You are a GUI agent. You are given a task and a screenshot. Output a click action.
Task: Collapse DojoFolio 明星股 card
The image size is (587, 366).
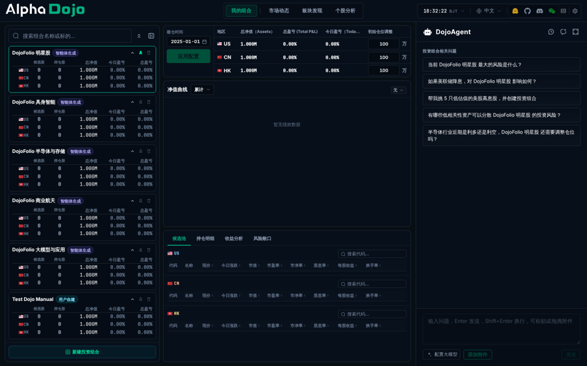132,53
